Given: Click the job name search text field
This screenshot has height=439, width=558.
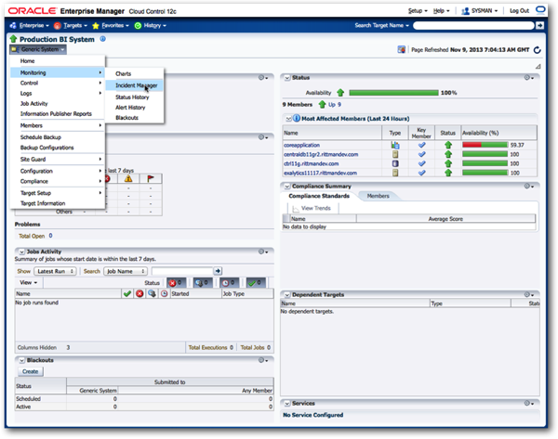Looking at the screenshot, I should [x=182, y=271].
